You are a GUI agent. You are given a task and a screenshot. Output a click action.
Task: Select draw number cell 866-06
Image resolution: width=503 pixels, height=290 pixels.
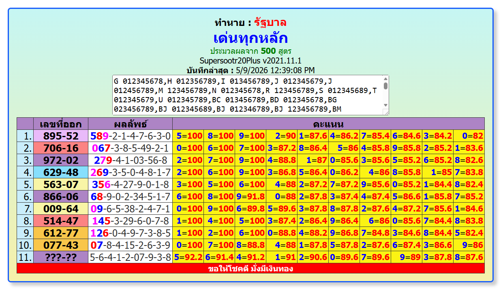[x=61, y=197]
